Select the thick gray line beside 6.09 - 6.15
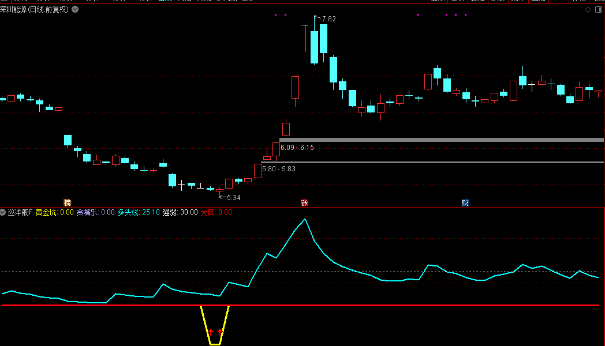 click(x=442, y=140)
